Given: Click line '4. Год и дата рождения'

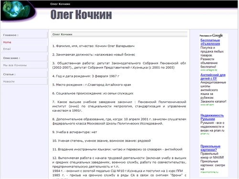Looking at the screenshot, I should 86,76.
